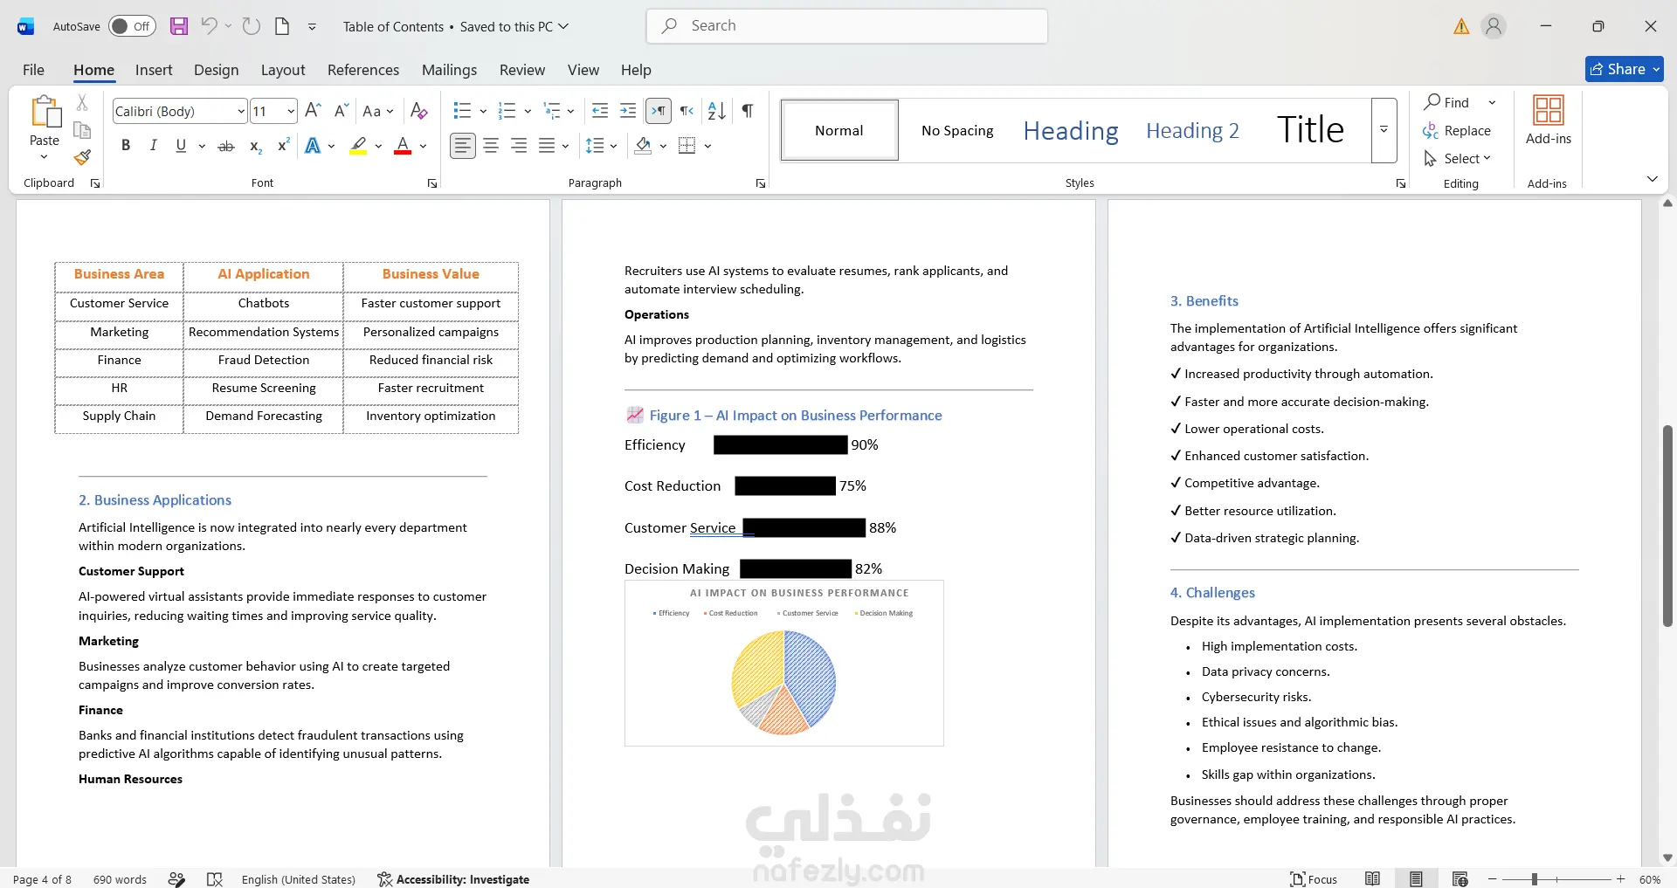Open Add-ins from ribbon

tap(1548, 120)
